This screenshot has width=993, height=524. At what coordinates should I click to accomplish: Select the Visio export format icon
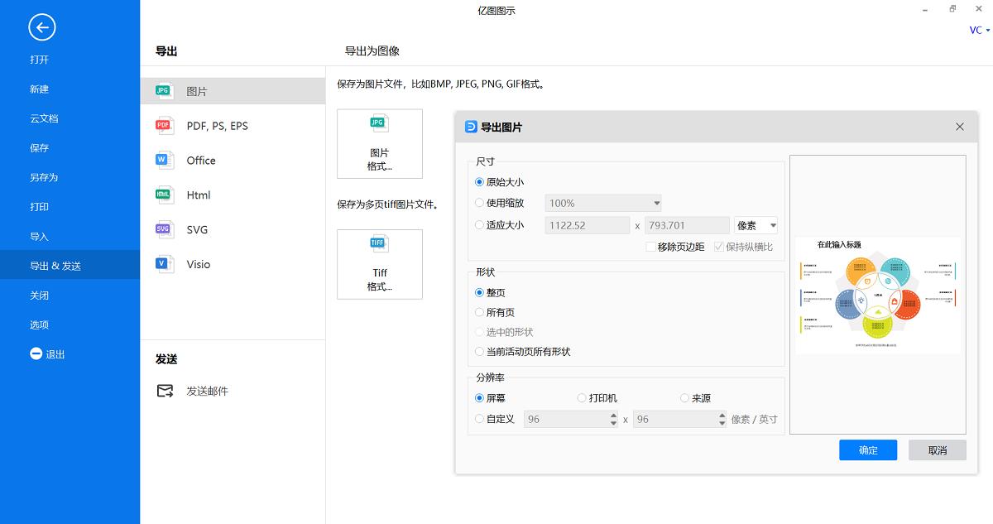163,264
